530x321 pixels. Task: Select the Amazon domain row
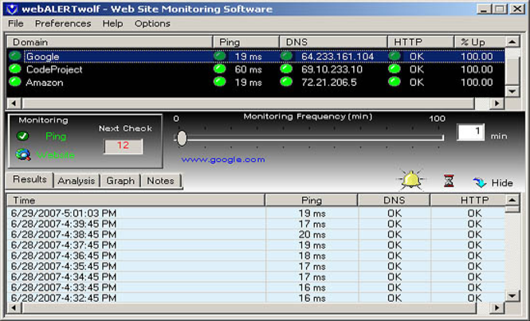tap(256, 82)
